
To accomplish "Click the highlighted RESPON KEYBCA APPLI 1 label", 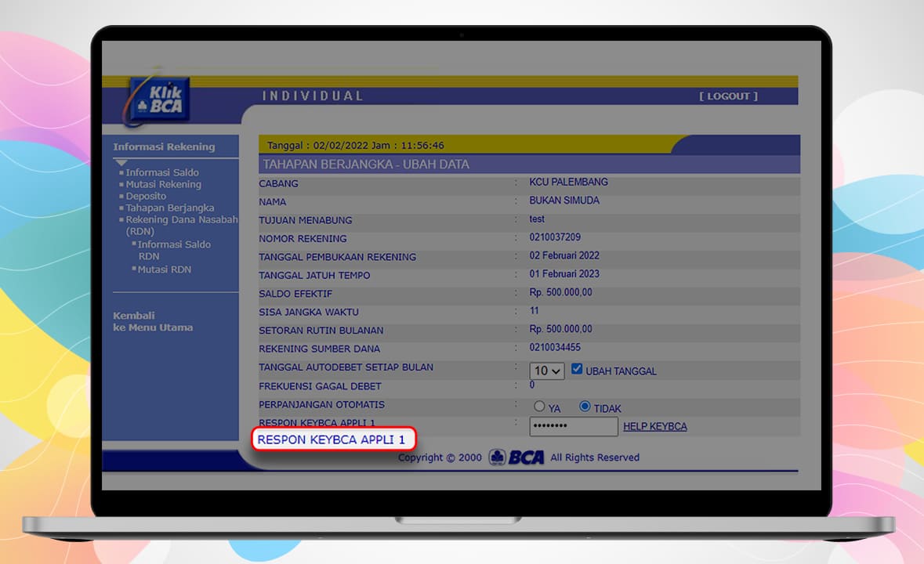I will [x=332, y=439].
